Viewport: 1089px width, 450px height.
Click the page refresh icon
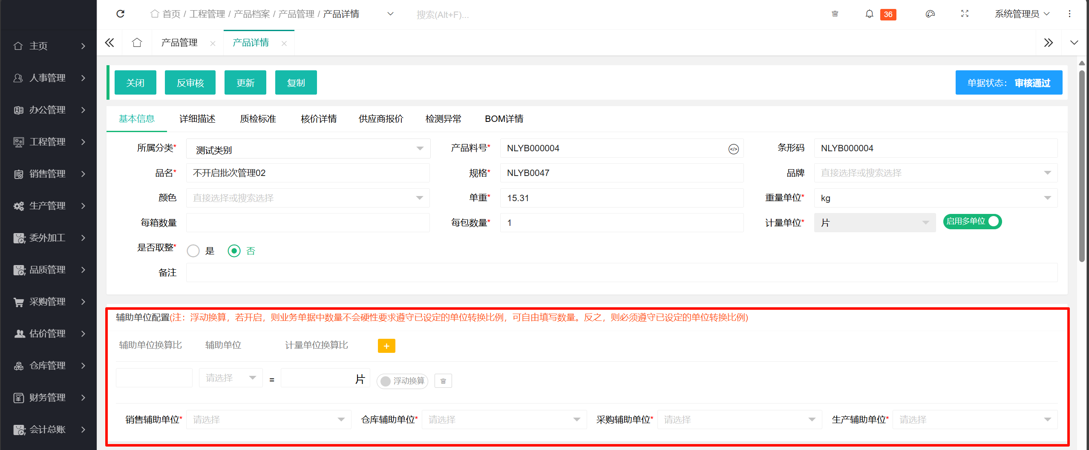click(x=121, y=14)
